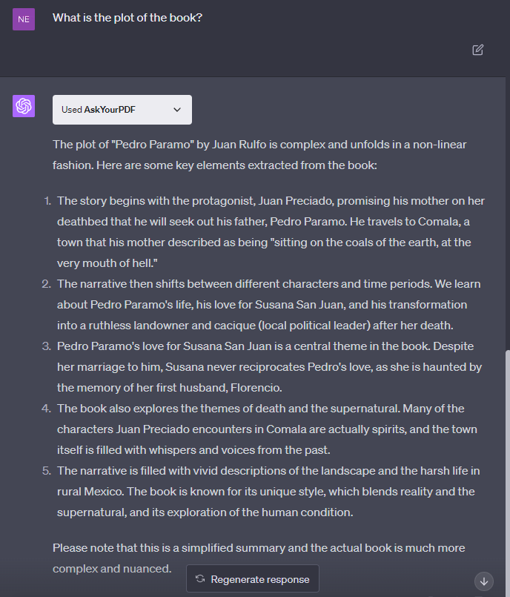510x597 pixels.
Task: Click the circular arrows regenerate icon
Action: click(200, 579)
